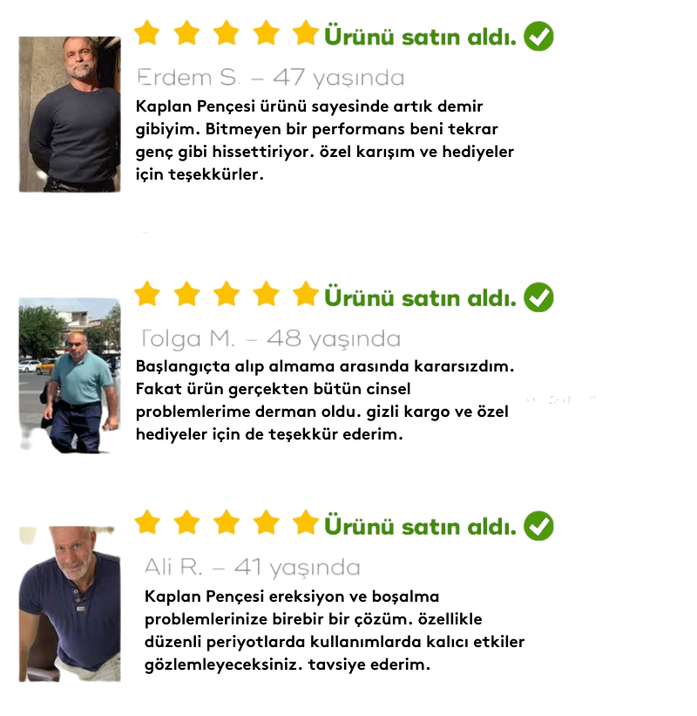This screenshot has height=716, width=697.
Task: Click the fifth star in Ali R. rating
Action: point(305,522)
